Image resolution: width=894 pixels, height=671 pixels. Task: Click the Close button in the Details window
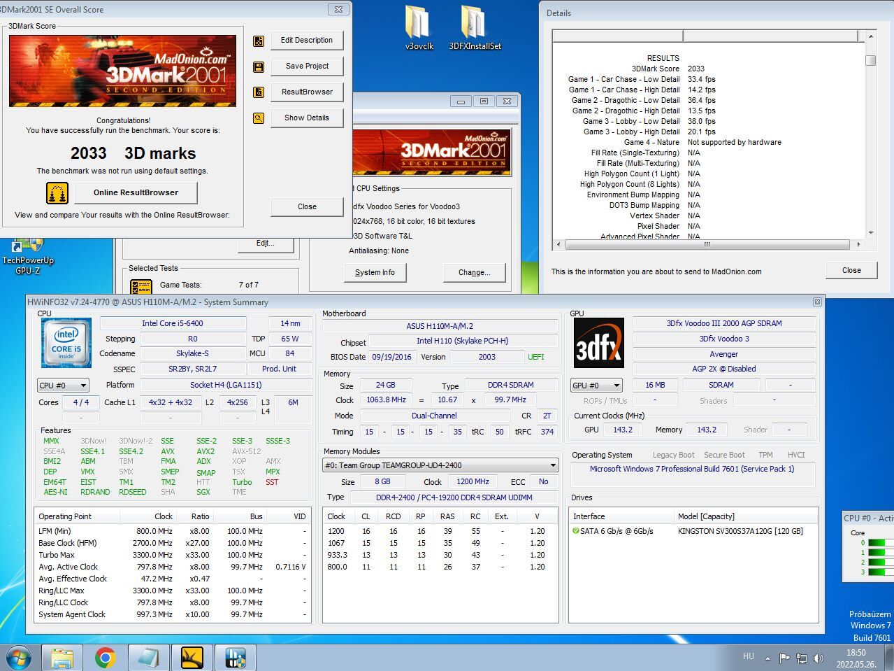[x=851, y=271]
